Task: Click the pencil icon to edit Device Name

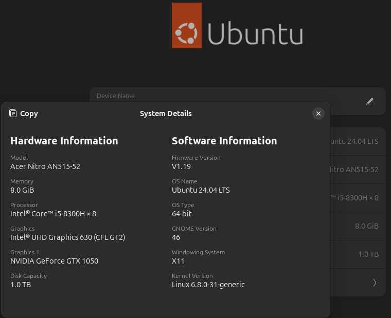Action: coord(370,101)
